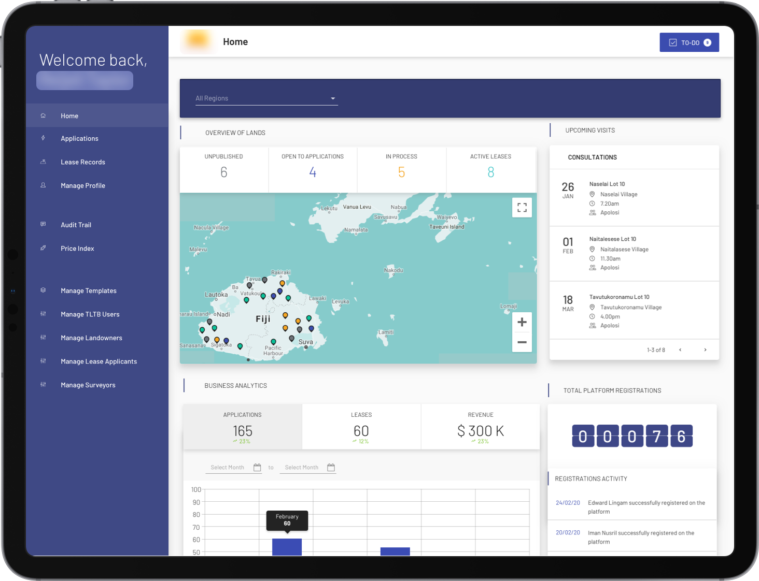The height and width of the screenshot is (581, 759).
Task: Click the February bar in the chart
Action: tap(287, 547)
